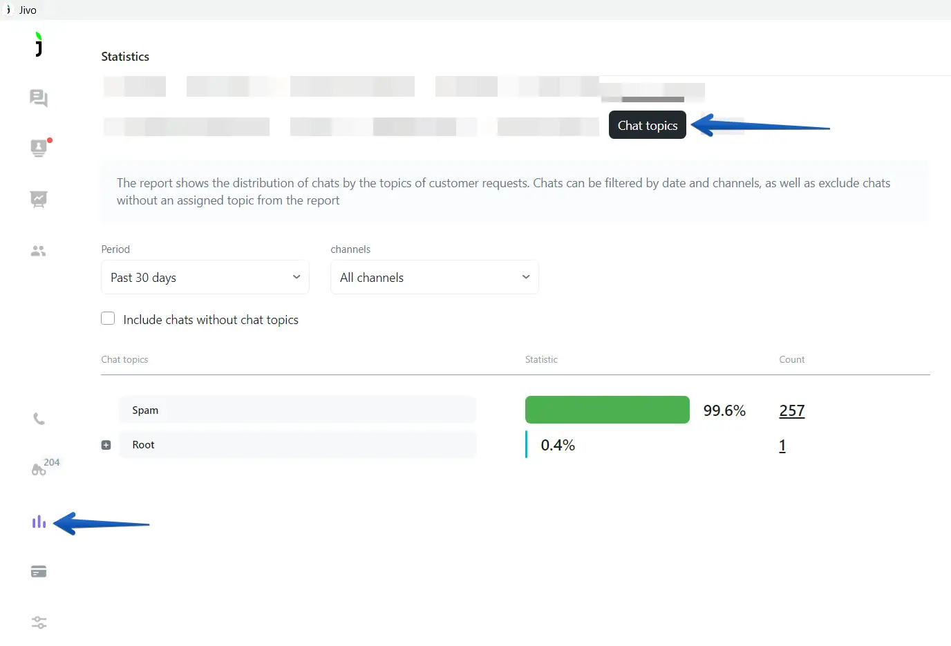Screen dimensions: 951x646
Task: Open the presentation chart icon in sidebar
Action: point(39,200)
